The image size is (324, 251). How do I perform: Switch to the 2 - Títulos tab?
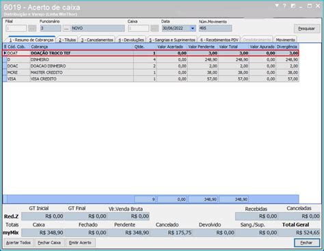point(67,40)
